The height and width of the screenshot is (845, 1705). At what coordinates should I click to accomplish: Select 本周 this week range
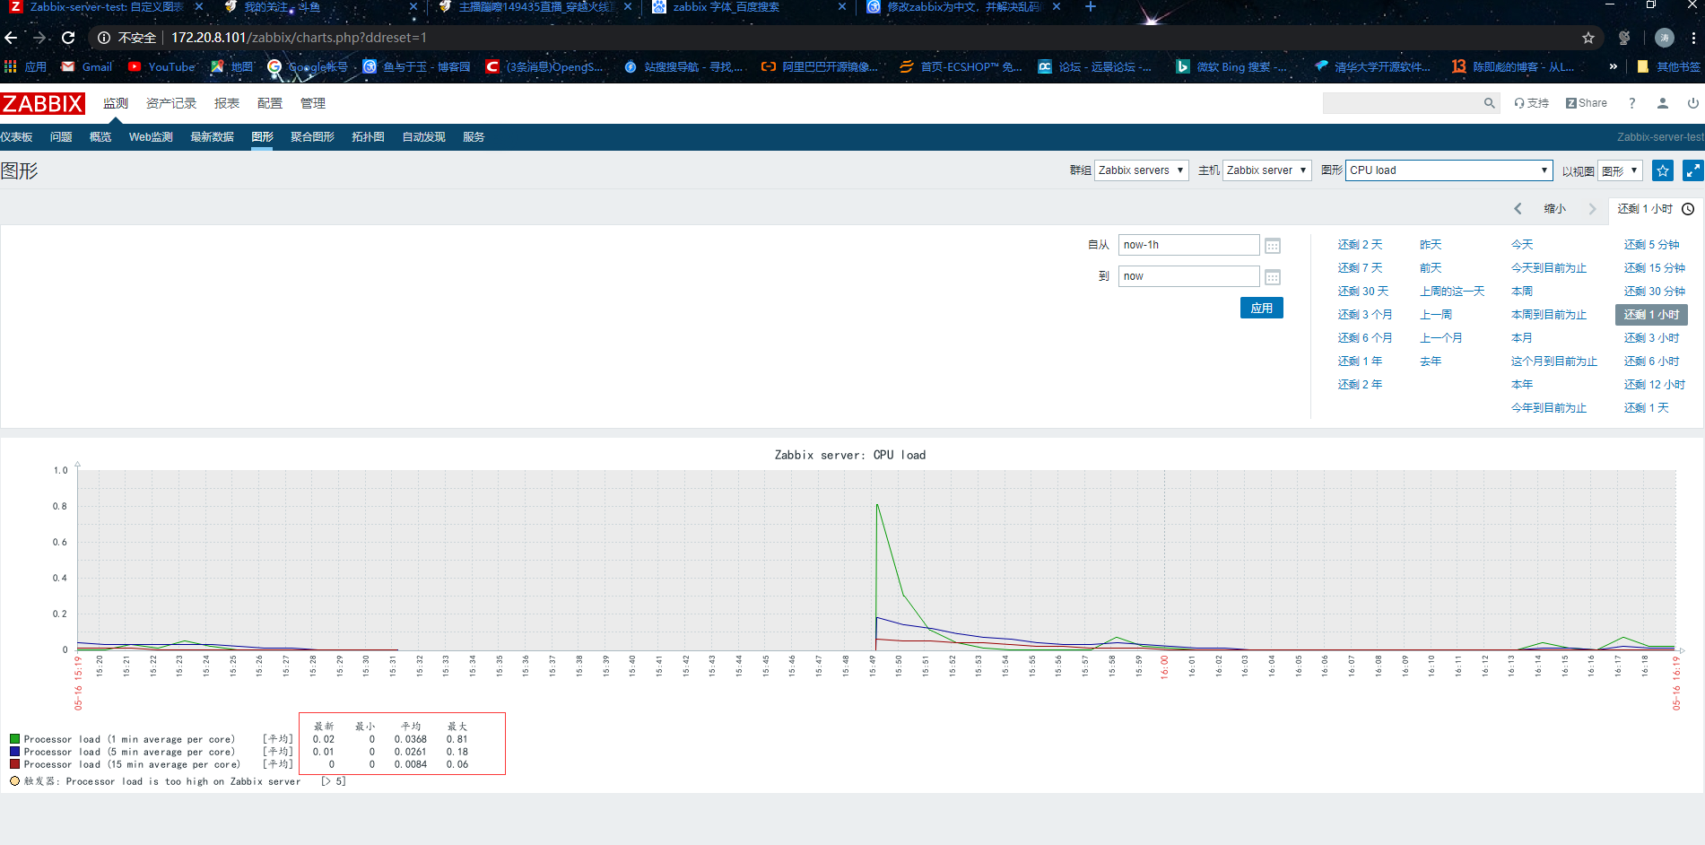coord(1522,292)
